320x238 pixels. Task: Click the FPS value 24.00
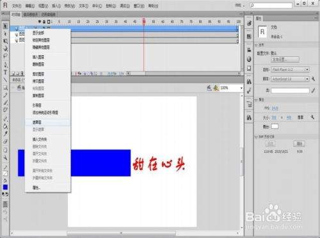click(275, 108)
